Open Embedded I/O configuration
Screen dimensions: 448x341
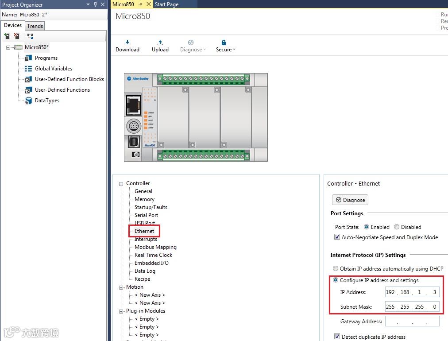151,263
